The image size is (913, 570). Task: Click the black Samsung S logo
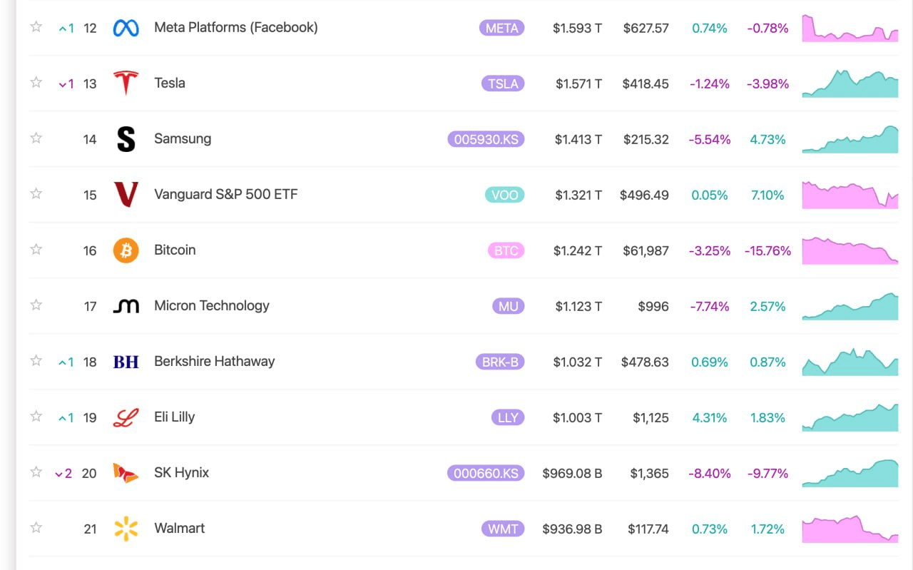[x=126, y=139]
